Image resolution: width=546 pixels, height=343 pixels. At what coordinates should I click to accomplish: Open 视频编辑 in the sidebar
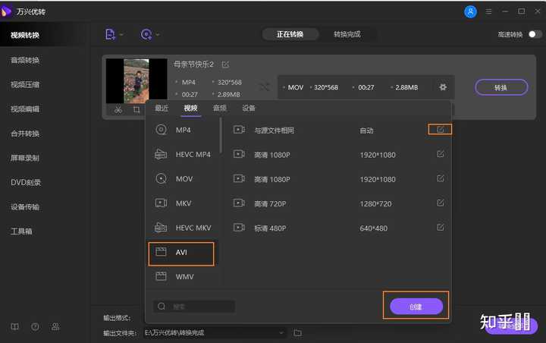click(x=25, y=109)
